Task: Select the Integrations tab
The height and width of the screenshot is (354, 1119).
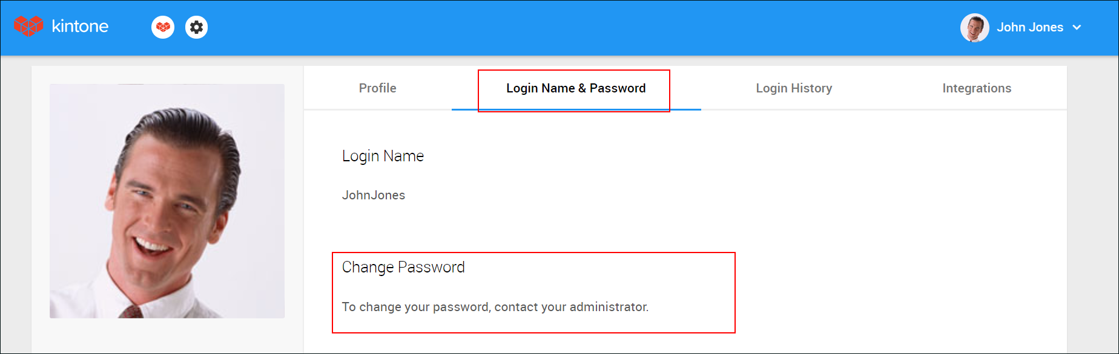Action: tap(976, 88)
